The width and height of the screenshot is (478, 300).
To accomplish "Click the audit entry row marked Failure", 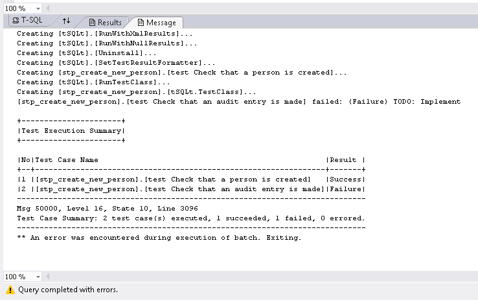I will pos(190,189).
